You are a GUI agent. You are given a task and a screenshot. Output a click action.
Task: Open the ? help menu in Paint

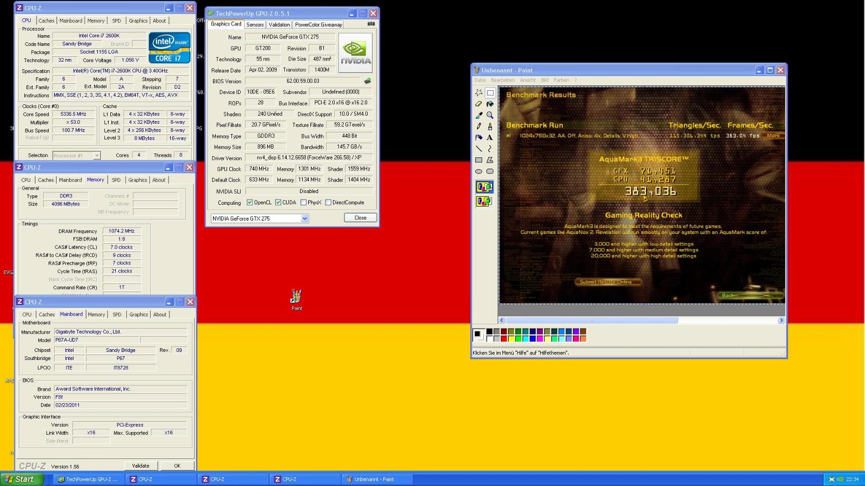pos(575,80)
